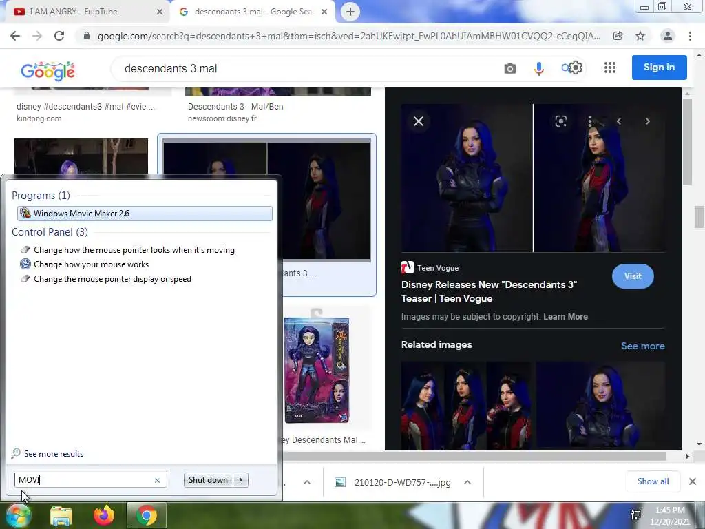This screenshot has height=529, width=705.
Task: Click See more related images
Action: [x=642, y=346]
